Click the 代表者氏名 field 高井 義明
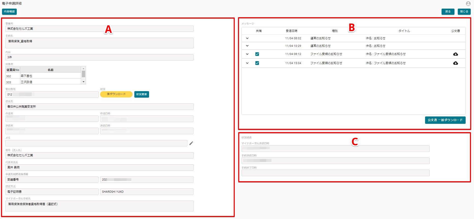The width and height of the screenshot is (474, 219). (99, 168)
